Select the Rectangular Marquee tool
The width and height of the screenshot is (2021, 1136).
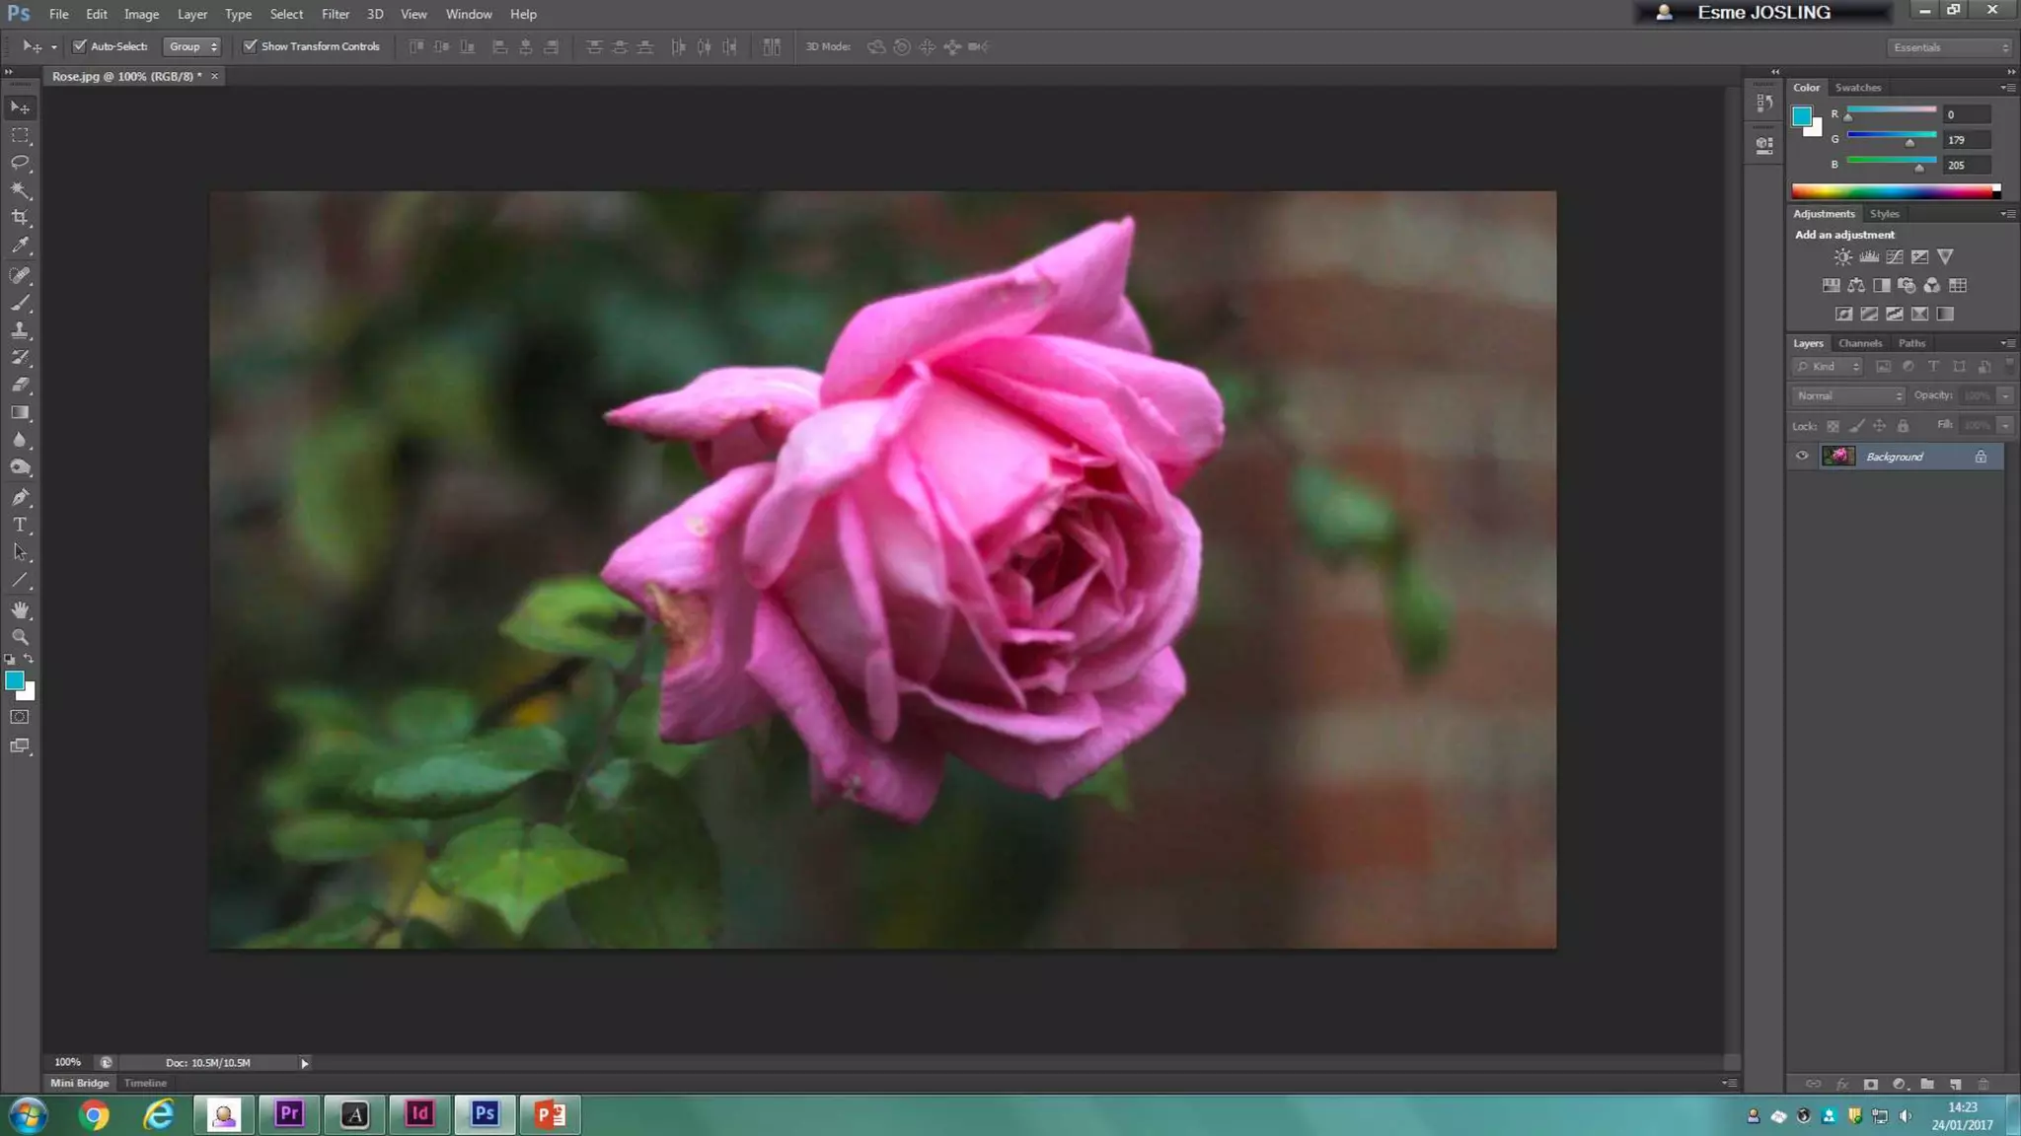point(20,135)
